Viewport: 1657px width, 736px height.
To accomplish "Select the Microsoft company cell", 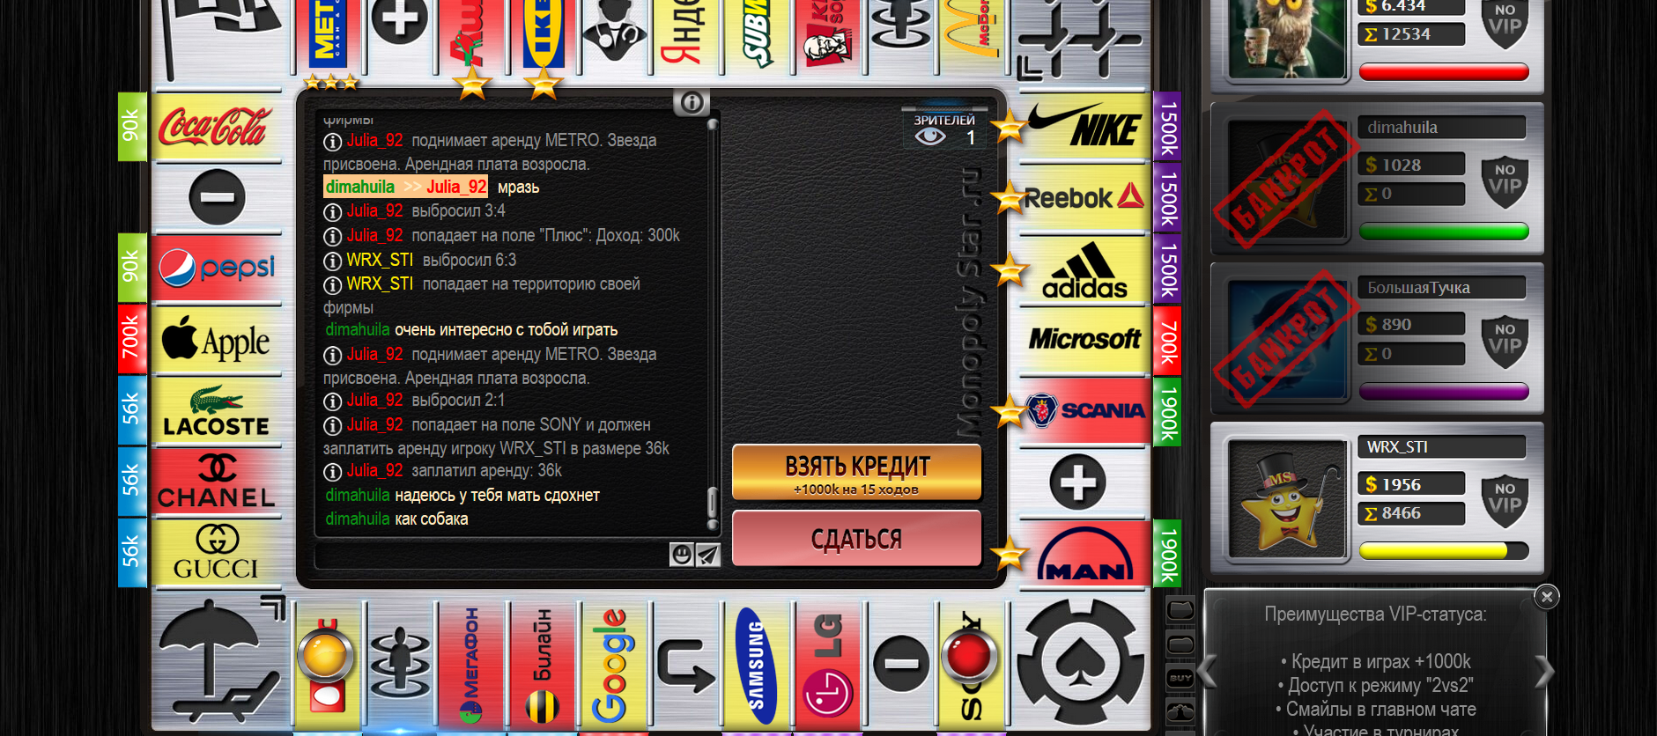I will pos(1084,341).
